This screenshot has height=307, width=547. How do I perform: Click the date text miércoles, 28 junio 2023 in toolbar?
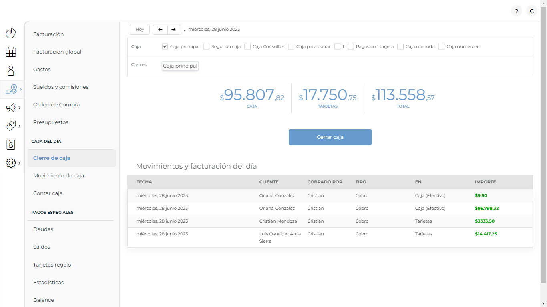pyautogui.click(x=214, y=30)
